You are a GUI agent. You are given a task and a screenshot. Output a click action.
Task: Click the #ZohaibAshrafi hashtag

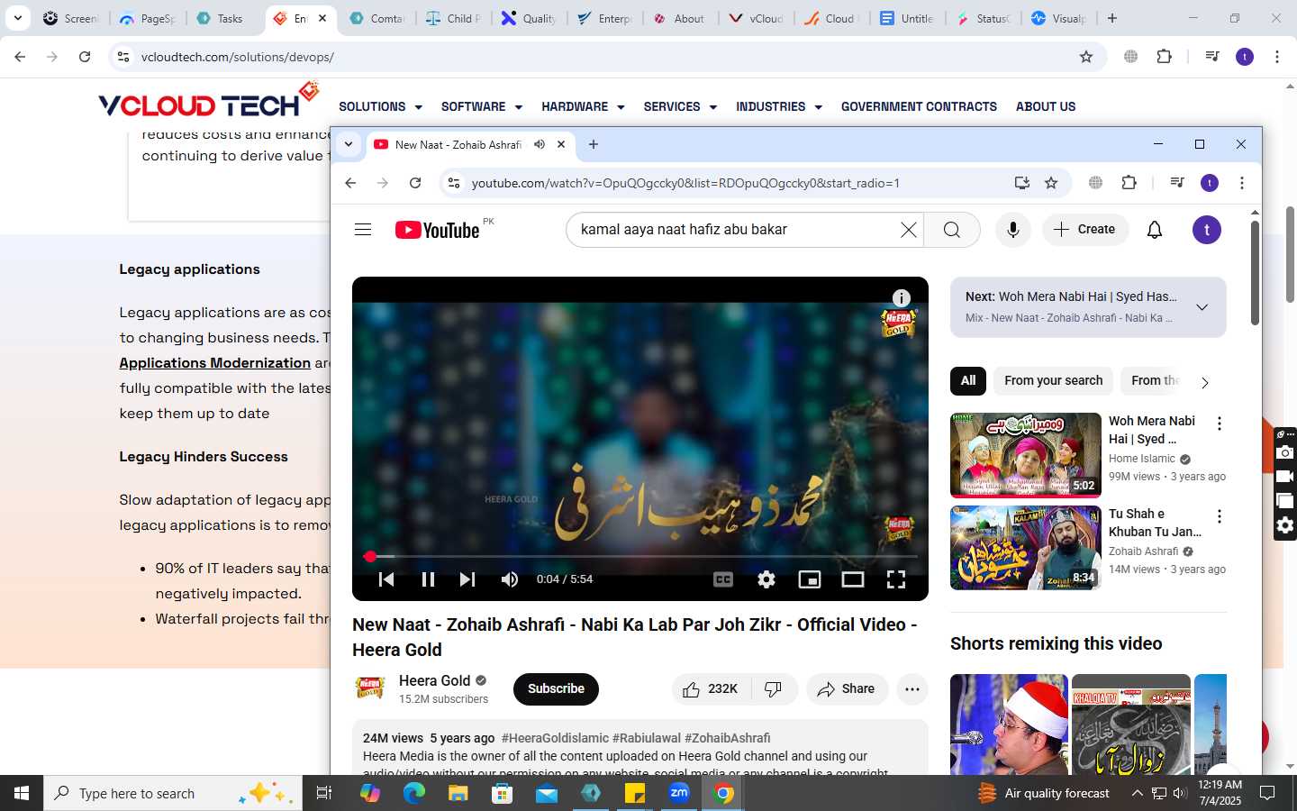[x=728, y=738]
